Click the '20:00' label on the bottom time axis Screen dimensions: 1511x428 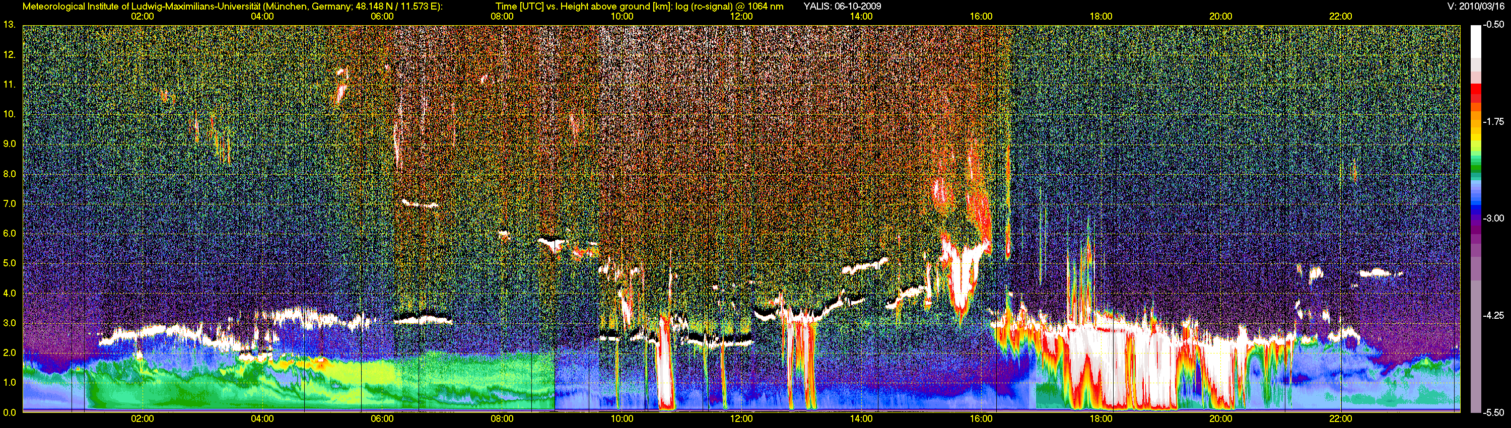(x=1221, y=418)
